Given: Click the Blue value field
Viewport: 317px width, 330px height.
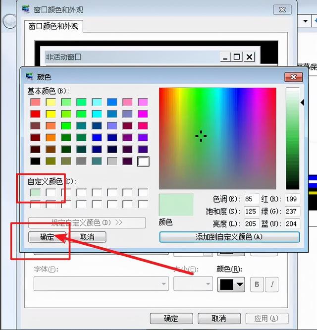Looking at the screenshot, I should click(x=292, y=224).
